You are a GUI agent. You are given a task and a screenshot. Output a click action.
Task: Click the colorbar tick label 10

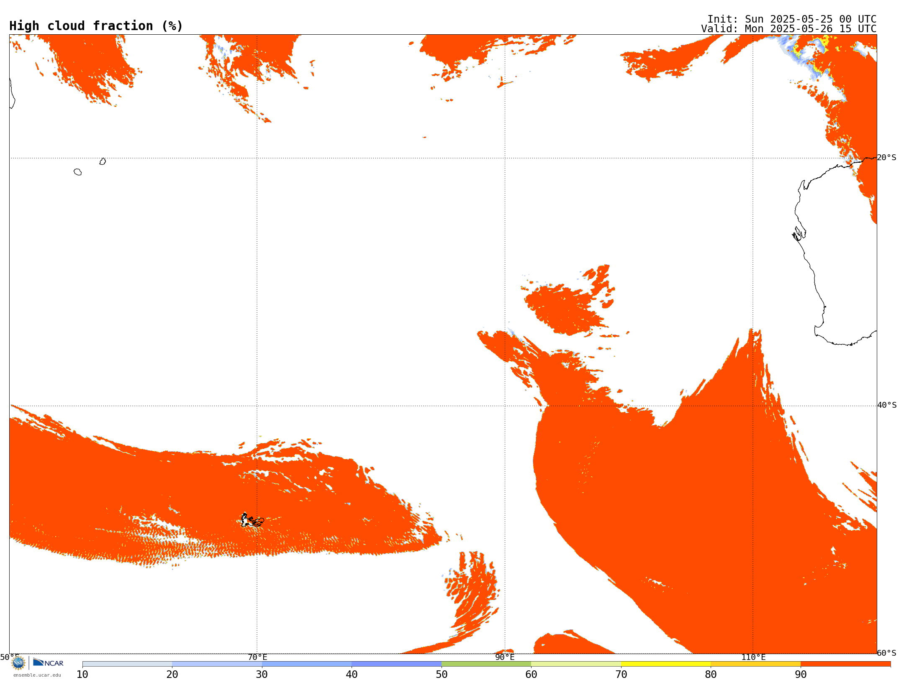pyautogui.click(x=82, y=674)
